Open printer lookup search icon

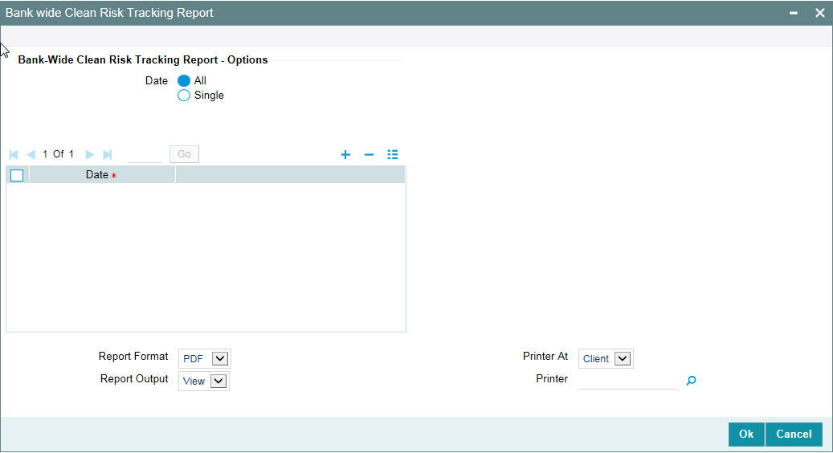pyautogui.click(x=691, y=380)
